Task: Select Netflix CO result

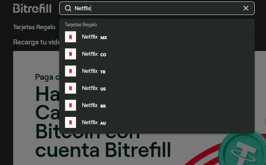Action: click(x=157, y=54)
